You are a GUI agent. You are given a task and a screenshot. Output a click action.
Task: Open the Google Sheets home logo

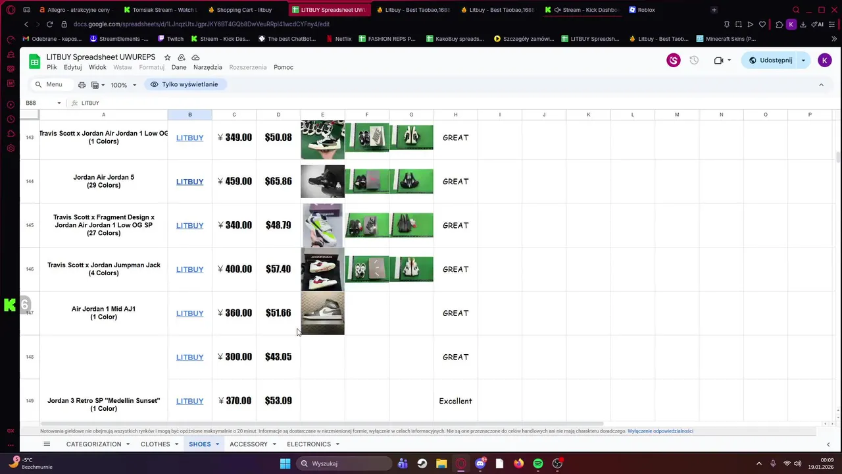point(34,62)
